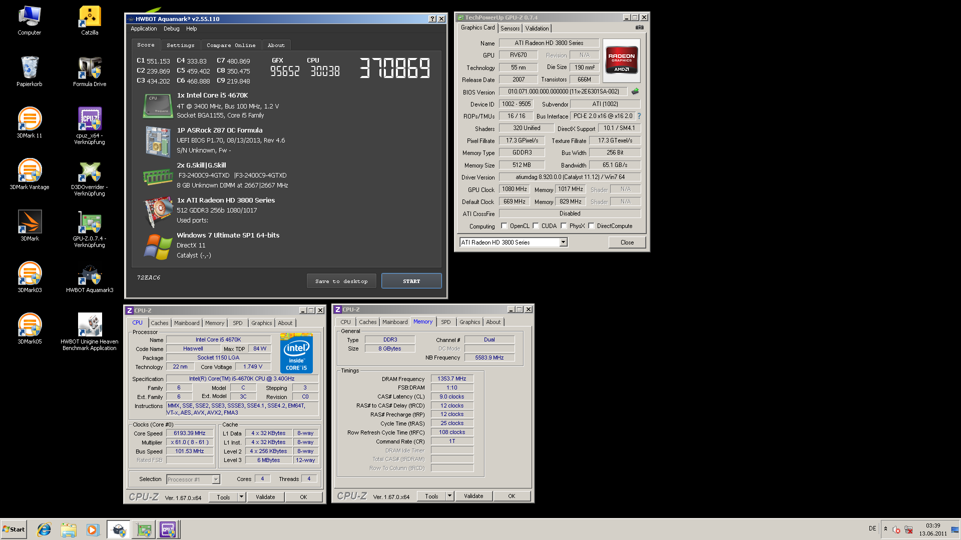
Task: Click Validate in the left CPU-Z window
Action: click(265, 497)
